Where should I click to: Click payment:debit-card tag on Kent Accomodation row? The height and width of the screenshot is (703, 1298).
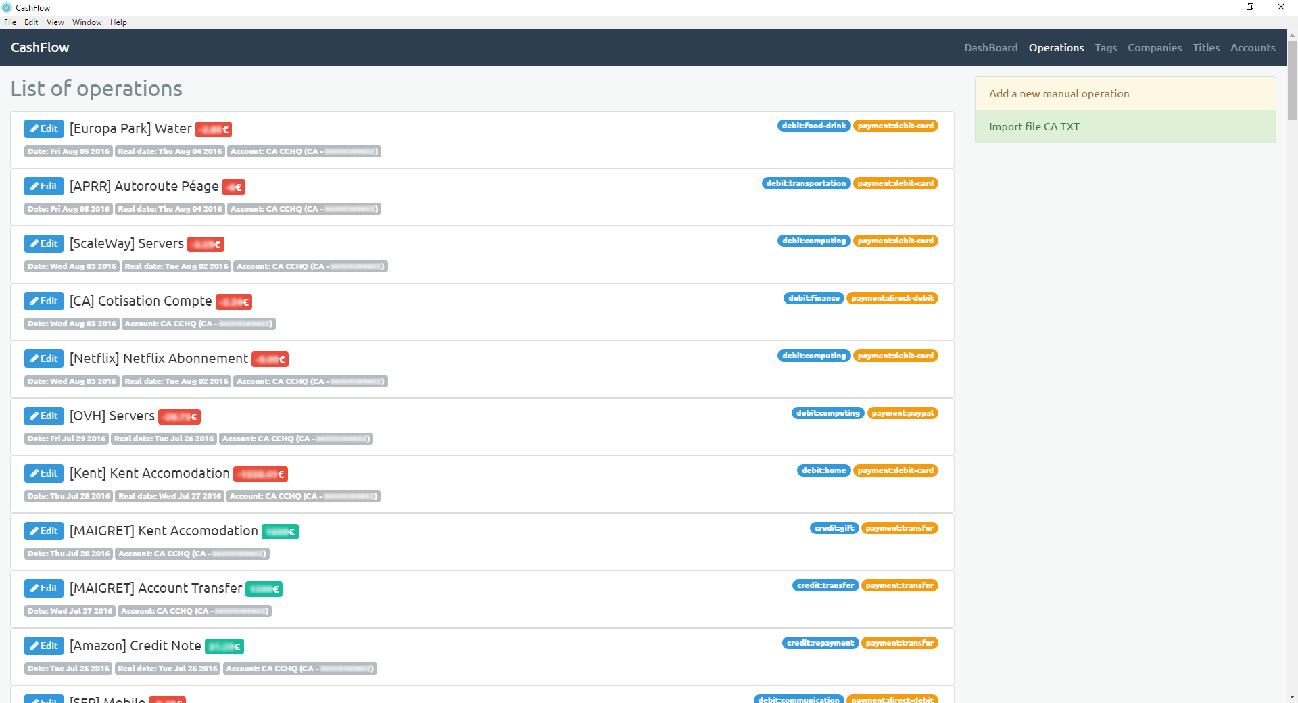click(895, 470)
